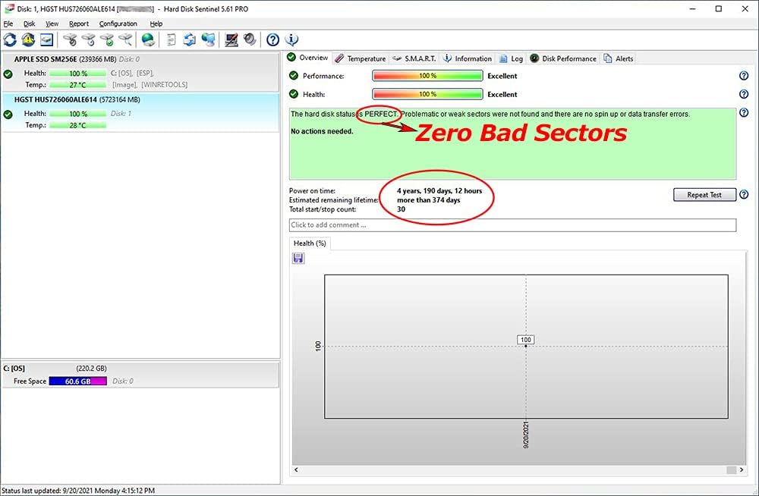Open the Configuration menu
This screenshot has height=496, width=759.
point(118,24)
